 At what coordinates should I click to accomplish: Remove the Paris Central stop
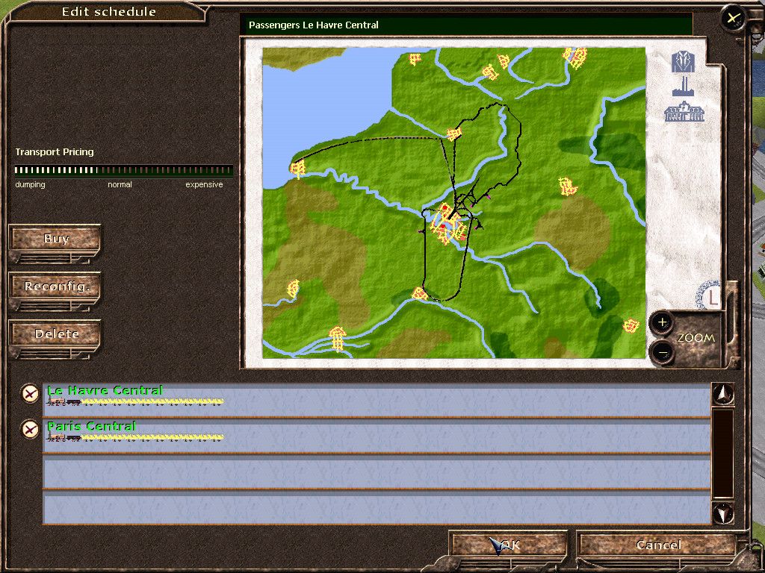pyautogui.click(x=29, y=429)
